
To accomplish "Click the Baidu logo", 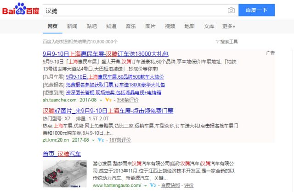I will point(21,9).
